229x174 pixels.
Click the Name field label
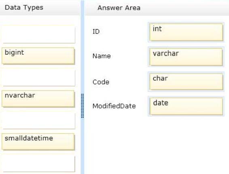click(x=102, y=56)
